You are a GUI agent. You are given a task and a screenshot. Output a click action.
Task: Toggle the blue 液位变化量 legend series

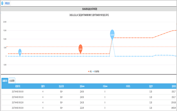(x=96, y=71)
